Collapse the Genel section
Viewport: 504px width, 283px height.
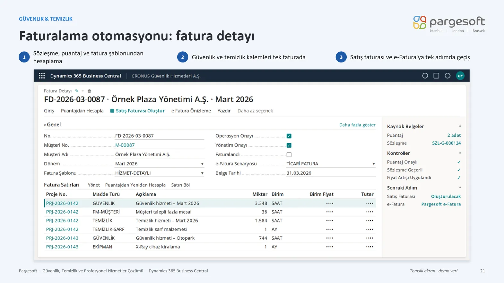52,125
